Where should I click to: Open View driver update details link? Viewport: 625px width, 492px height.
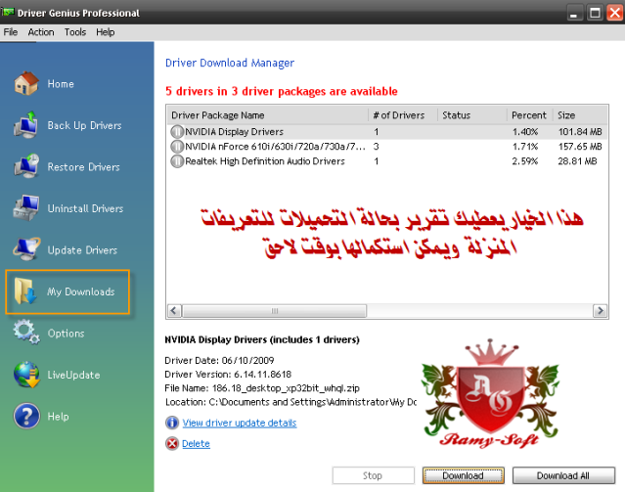[240, 423]
